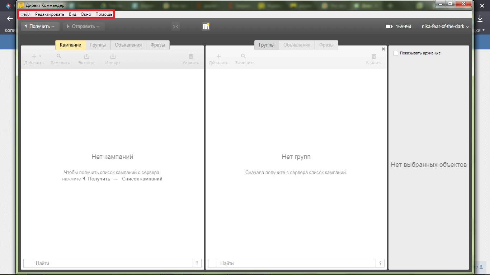Viewport: 490px width, 275px height.
Task: Focus Найти search field in groups panel
Action: click(297, 263)
